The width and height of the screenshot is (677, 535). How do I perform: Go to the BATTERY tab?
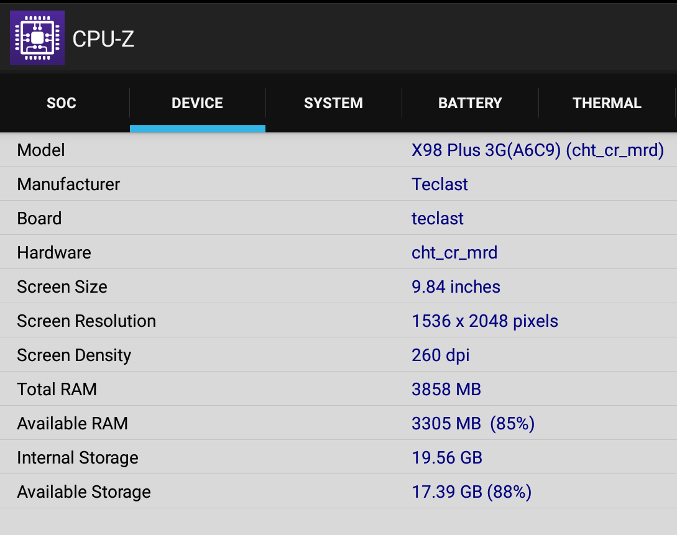[470, 103]
